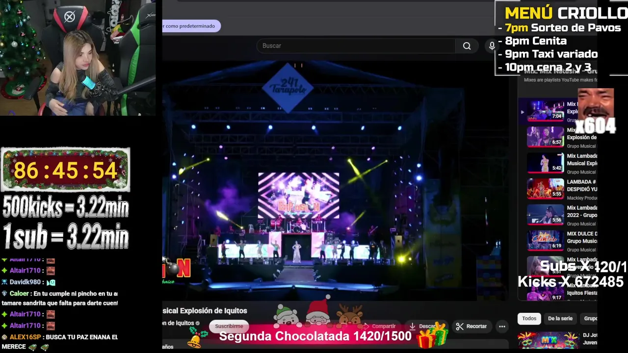Screen dimensions: 628x353
Task: Click the Compartir share button
Action: [x=378, y=326]
